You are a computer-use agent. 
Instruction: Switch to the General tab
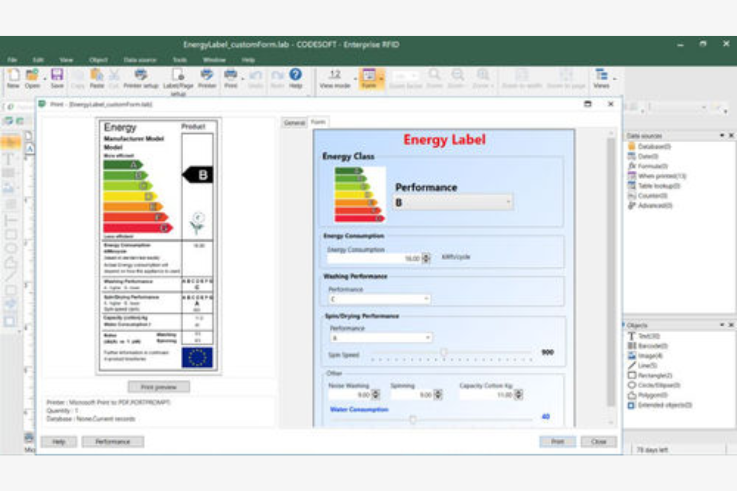[294, 122]
